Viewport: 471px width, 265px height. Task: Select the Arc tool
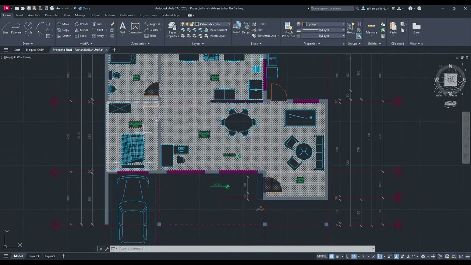point(40,28)
